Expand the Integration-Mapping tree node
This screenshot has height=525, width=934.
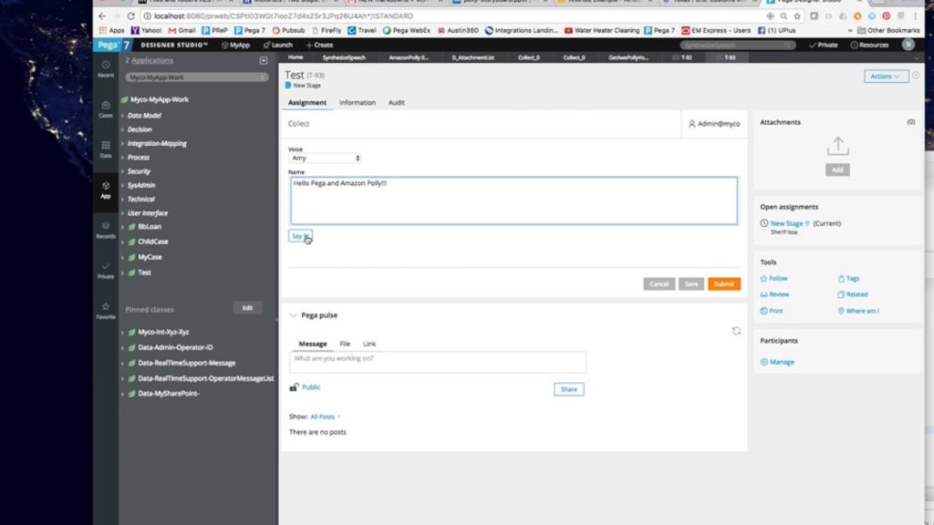123,144
